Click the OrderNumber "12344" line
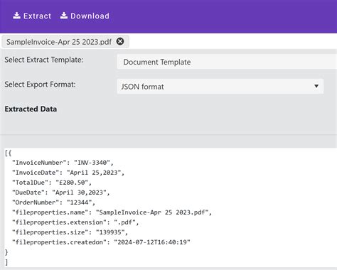The image size is (337, 270). tap(53, 202)
